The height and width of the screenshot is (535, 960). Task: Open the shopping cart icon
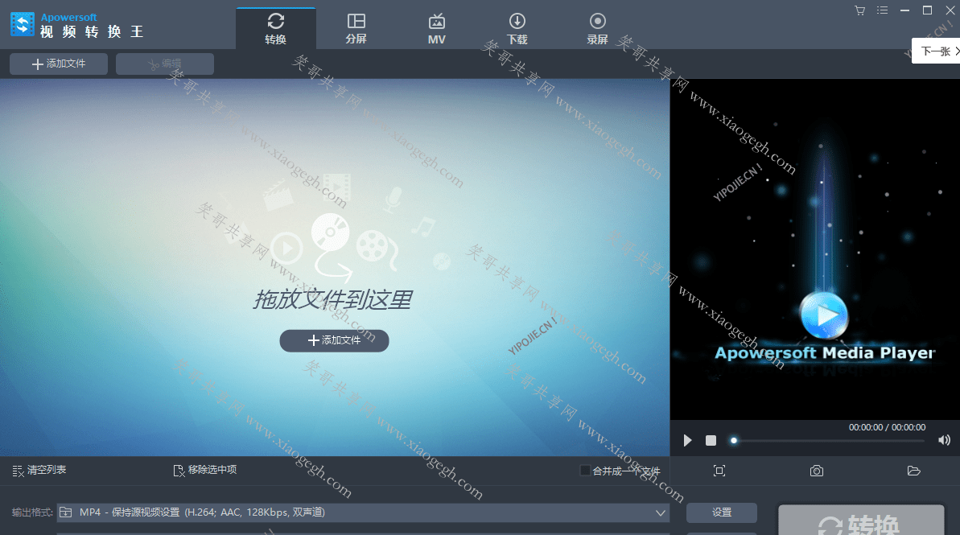pyautogui.click(x=859, y=10)
